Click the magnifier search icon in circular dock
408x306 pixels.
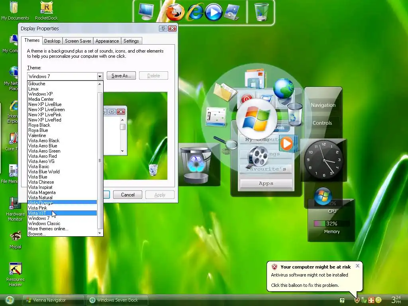pyautogui.click(x=226, y=143)
